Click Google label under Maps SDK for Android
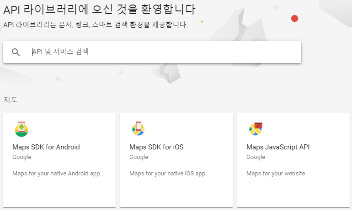Screen dimensions: 352x210 click(22, 157)
